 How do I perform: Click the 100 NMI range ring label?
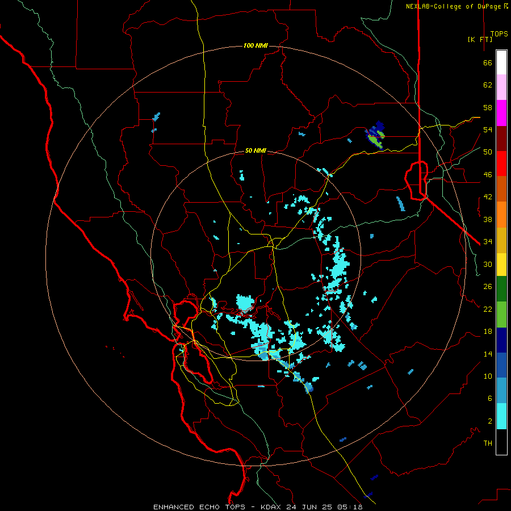[256, 45]
